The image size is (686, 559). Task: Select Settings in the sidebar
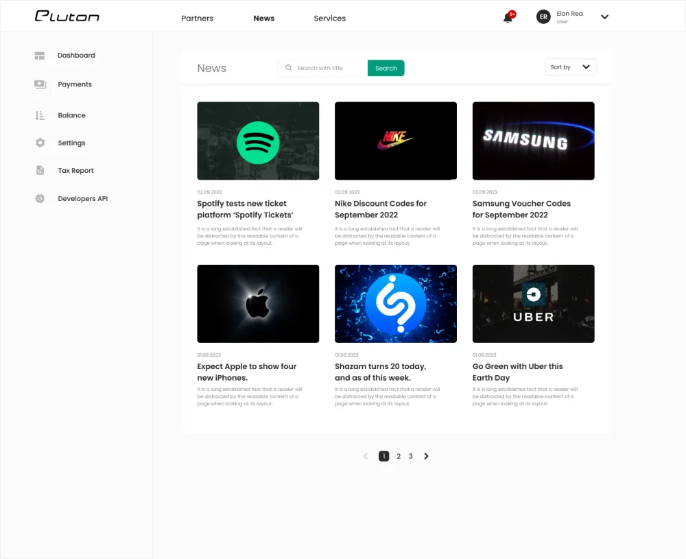coord(72,143)
